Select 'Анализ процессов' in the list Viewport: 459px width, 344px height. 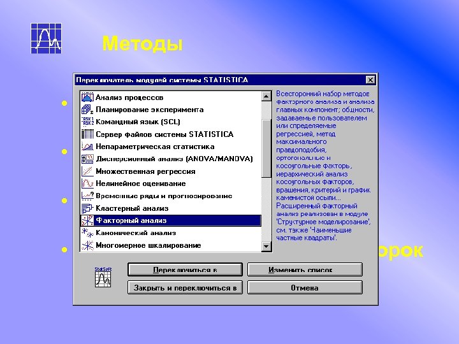[x=171, y=97]
